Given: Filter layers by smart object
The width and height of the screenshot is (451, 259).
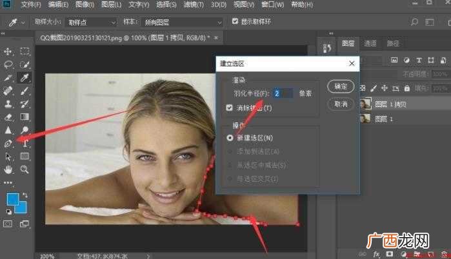Looking at the screenshot, I should coord(443,60).
